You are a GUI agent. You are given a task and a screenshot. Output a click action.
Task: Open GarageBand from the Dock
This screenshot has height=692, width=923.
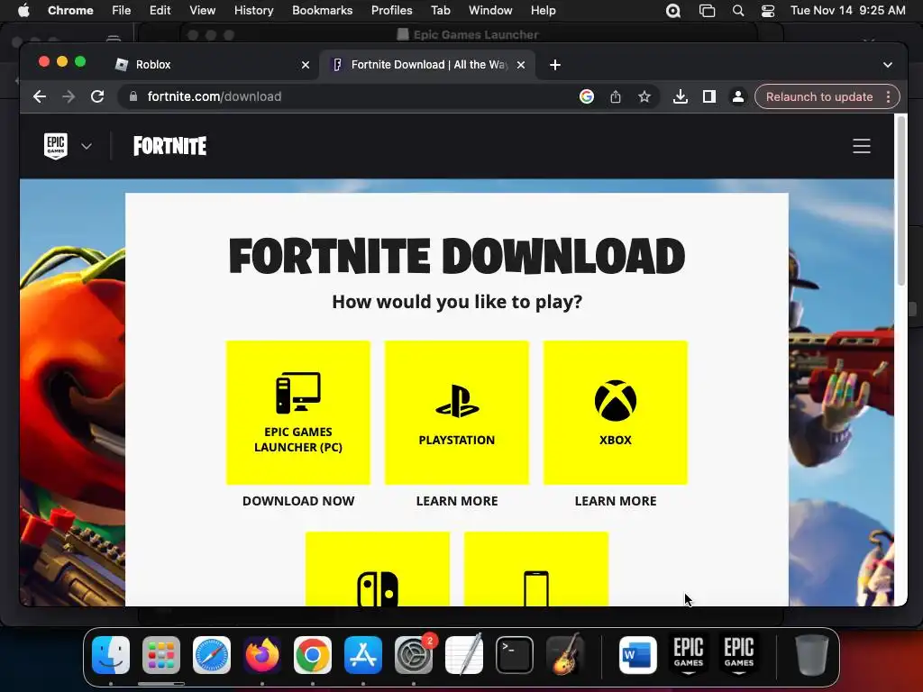click(565, 655)
